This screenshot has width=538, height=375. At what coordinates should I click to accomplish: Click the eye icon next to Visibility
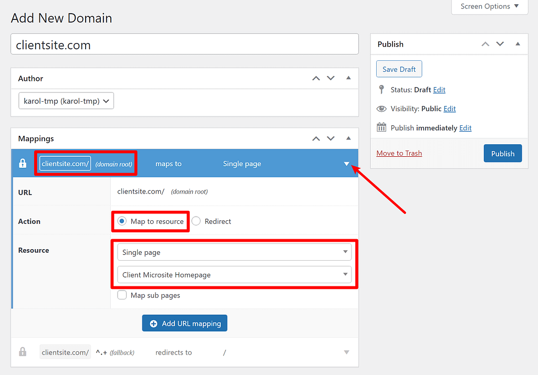tap(381, 109)
